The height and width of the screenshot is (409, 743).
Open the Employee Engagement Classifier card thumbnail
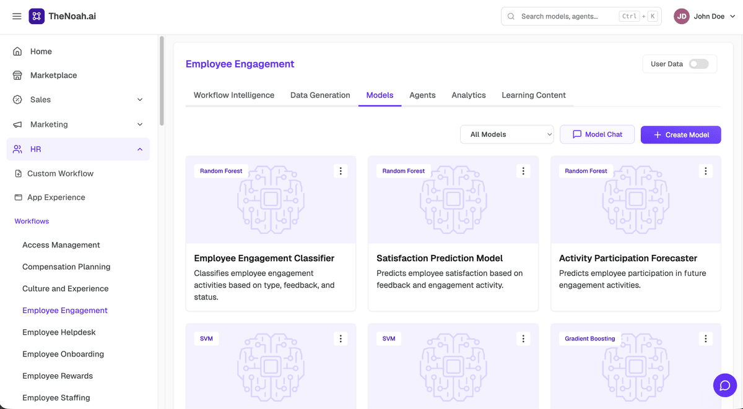pos(271,199)
